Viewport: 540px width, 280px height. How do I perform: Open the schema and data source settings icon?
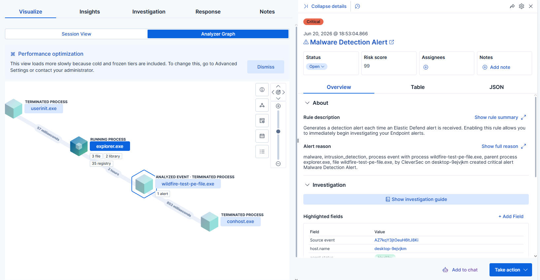262,121
